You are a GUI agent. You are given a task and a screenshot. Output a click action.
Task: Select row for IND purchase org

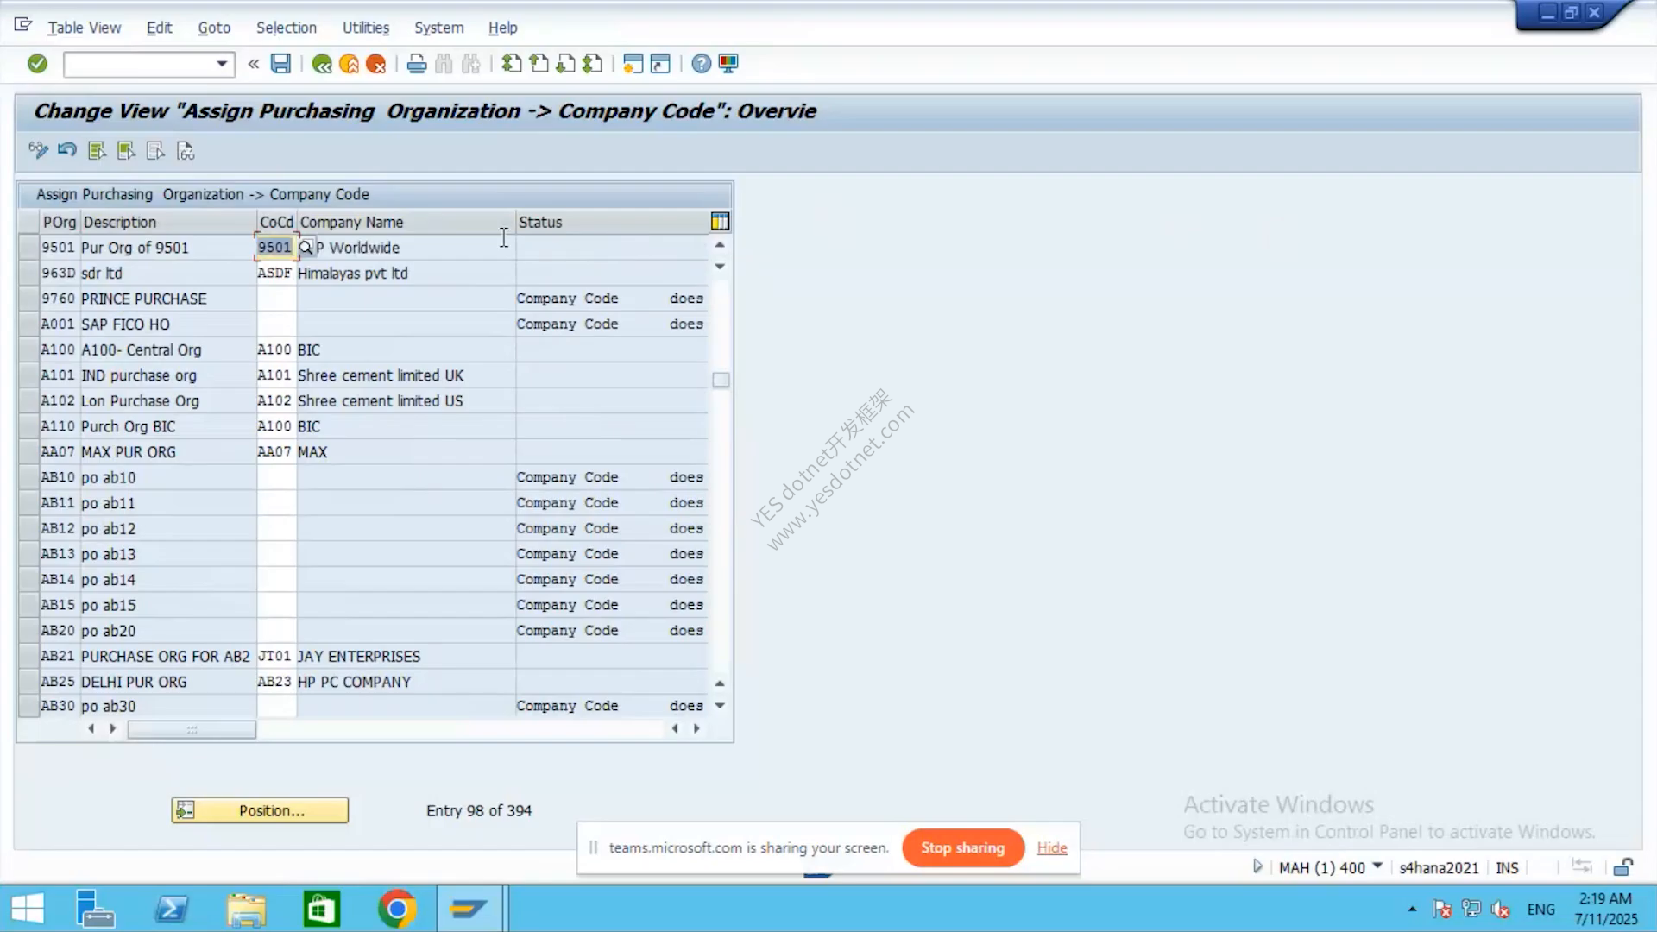[x=29, y=375]
